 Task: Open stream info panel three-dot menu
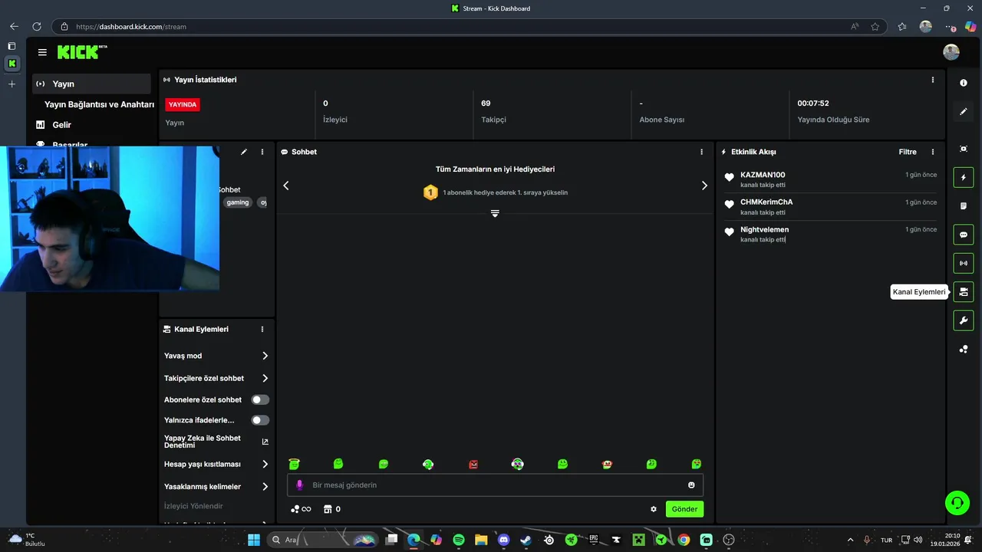pyautogui.click(x=262, y=152)
